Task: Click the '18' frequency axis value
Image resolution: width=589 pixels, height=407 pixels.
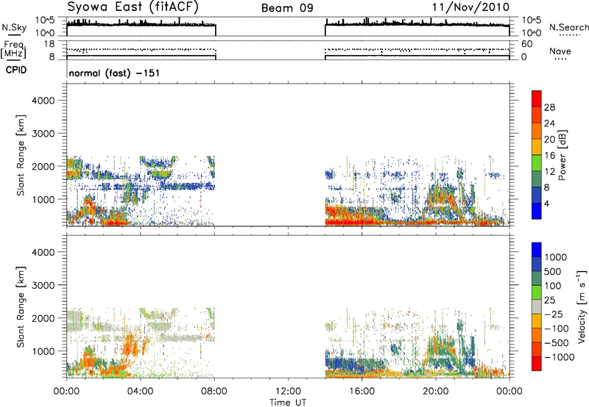Action: click(x=49, y=44)
